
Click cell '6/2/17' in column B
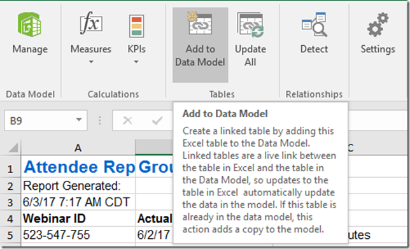(x=154, y=234)
